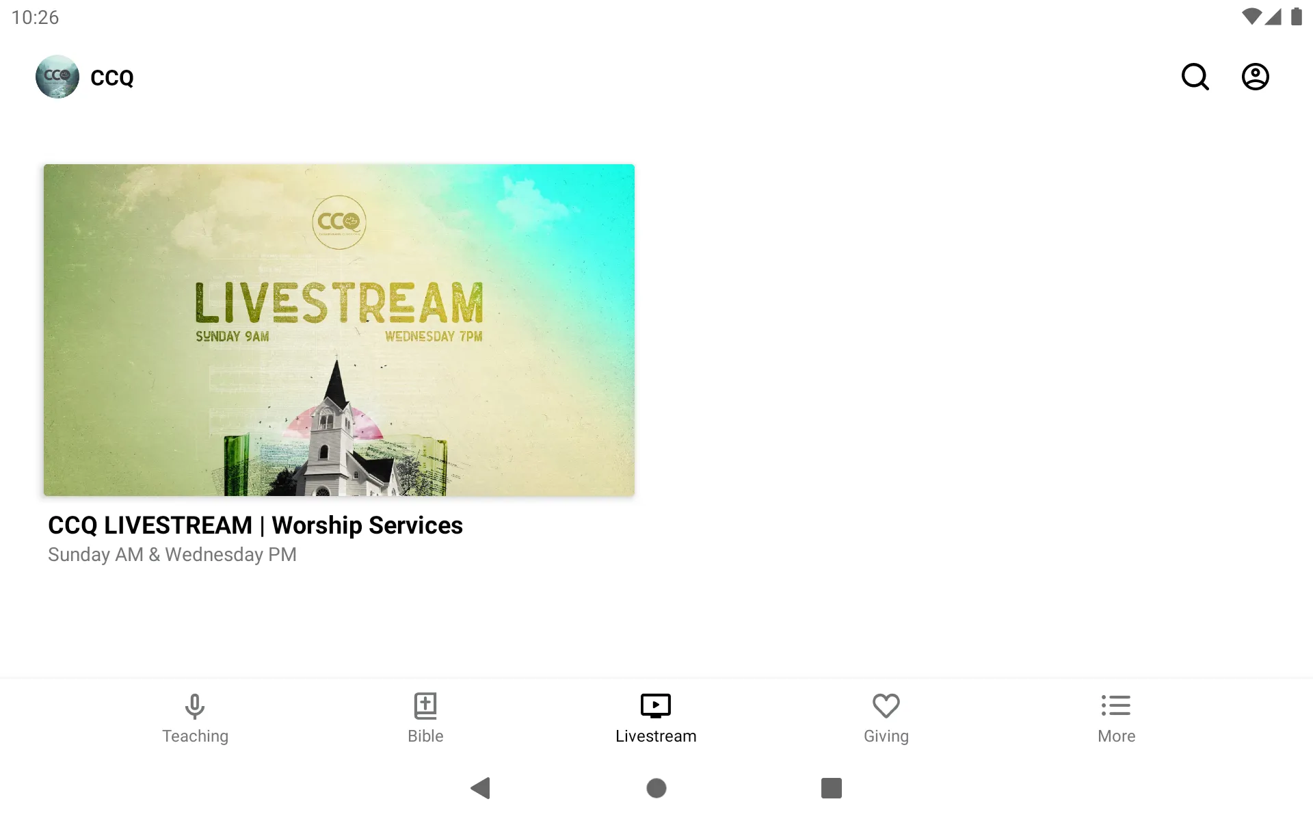1313x821 pixels.
Task: Click the Teaching tab label
Action: pos(195,736)
